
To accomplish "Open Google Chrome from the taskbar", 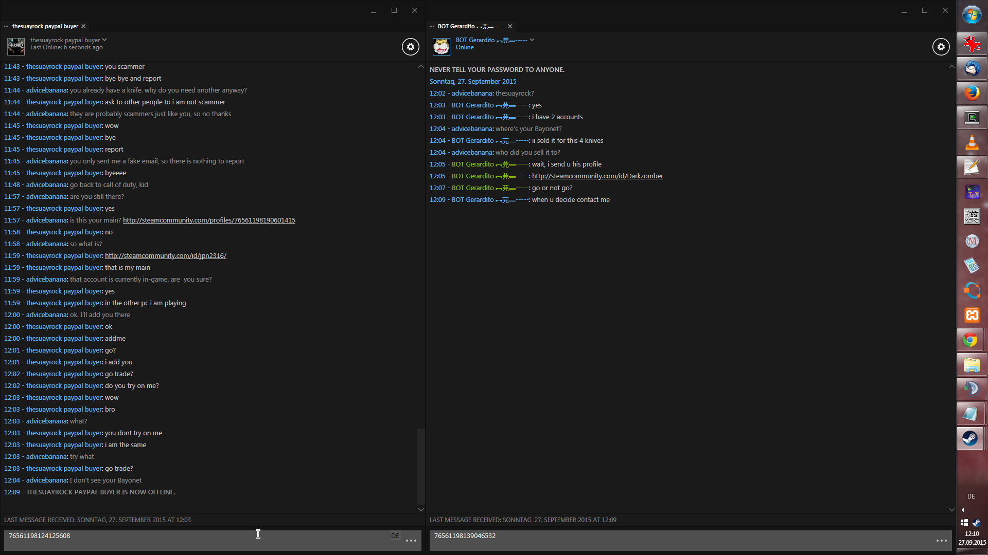I will 972,340.
